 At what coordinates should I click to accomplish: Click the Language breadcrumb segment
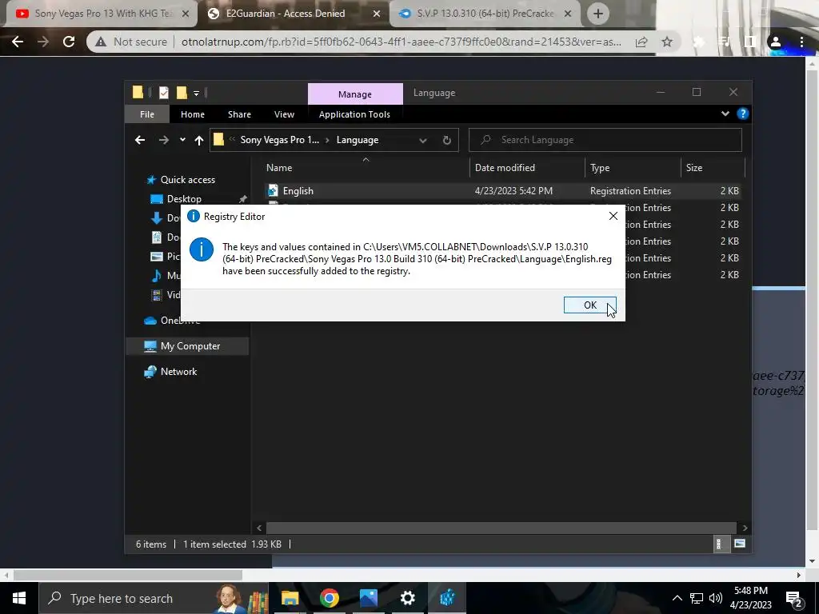(358, 140)
